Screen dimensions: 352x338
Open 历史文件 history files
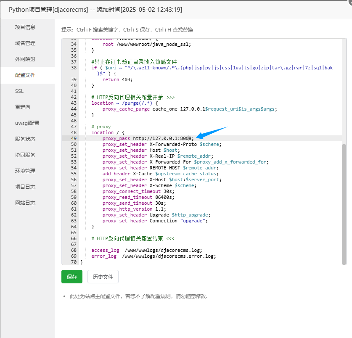tap(103, 277)
